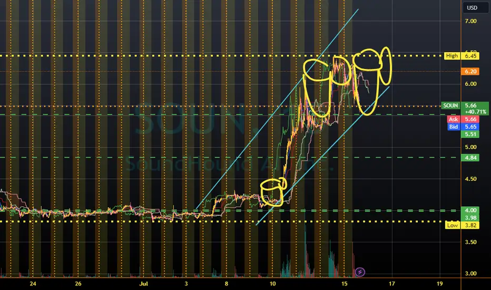The image size is (491, 290).
Task: Click the green 3.98 level label
Action: [x=470, y=218]
